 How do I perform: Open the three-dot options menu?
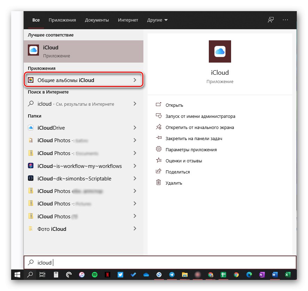click(x=285, y=20)
